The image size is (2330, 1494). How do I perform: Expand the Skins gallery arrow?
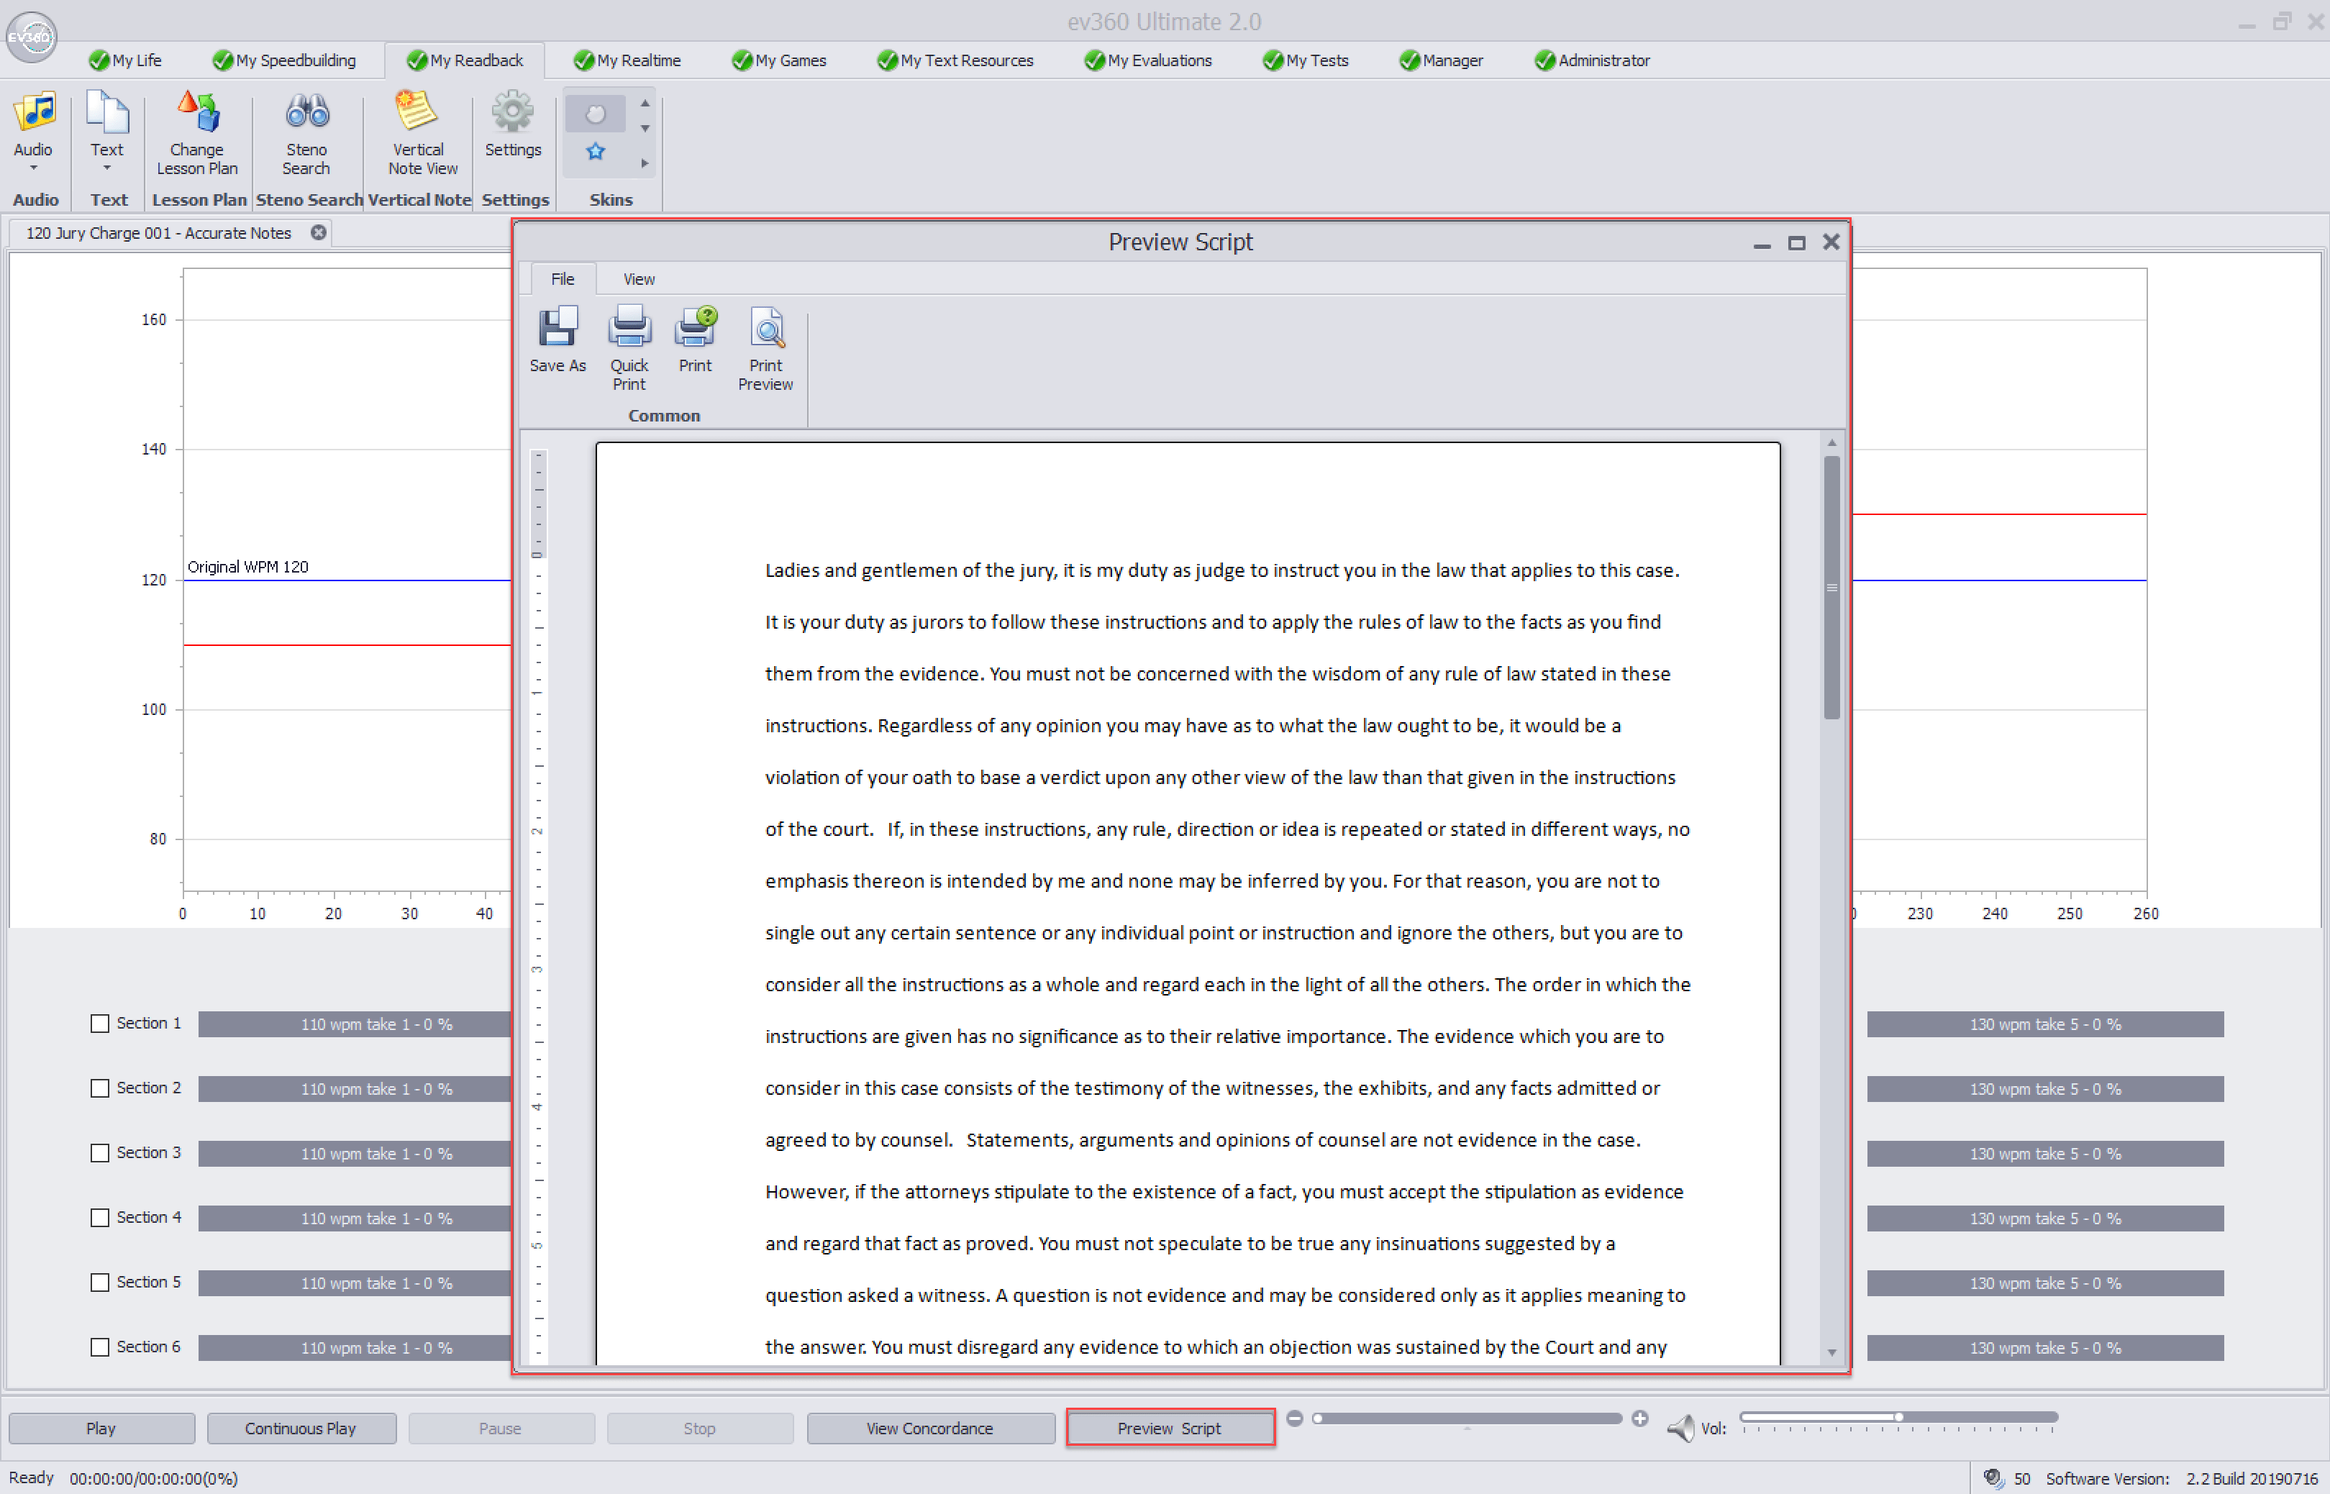click(645, 164)
